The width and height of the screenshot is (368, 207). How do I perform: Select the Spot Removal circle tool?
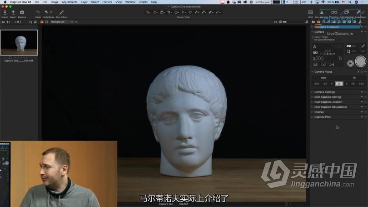click(x=190, y=12)
